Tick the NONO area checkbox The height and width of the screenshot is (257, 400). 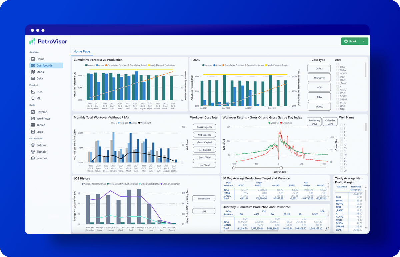coord(337,73)
